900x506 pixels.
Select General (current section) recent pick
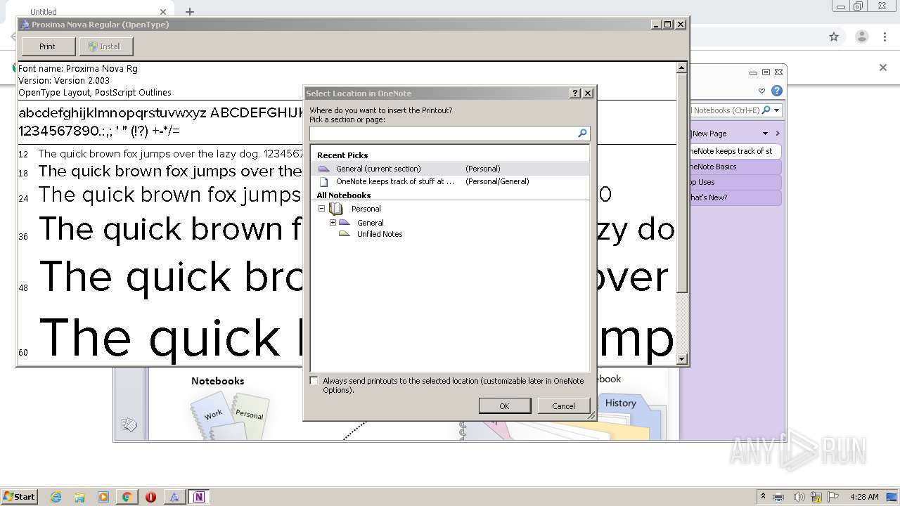pos(450,169)
